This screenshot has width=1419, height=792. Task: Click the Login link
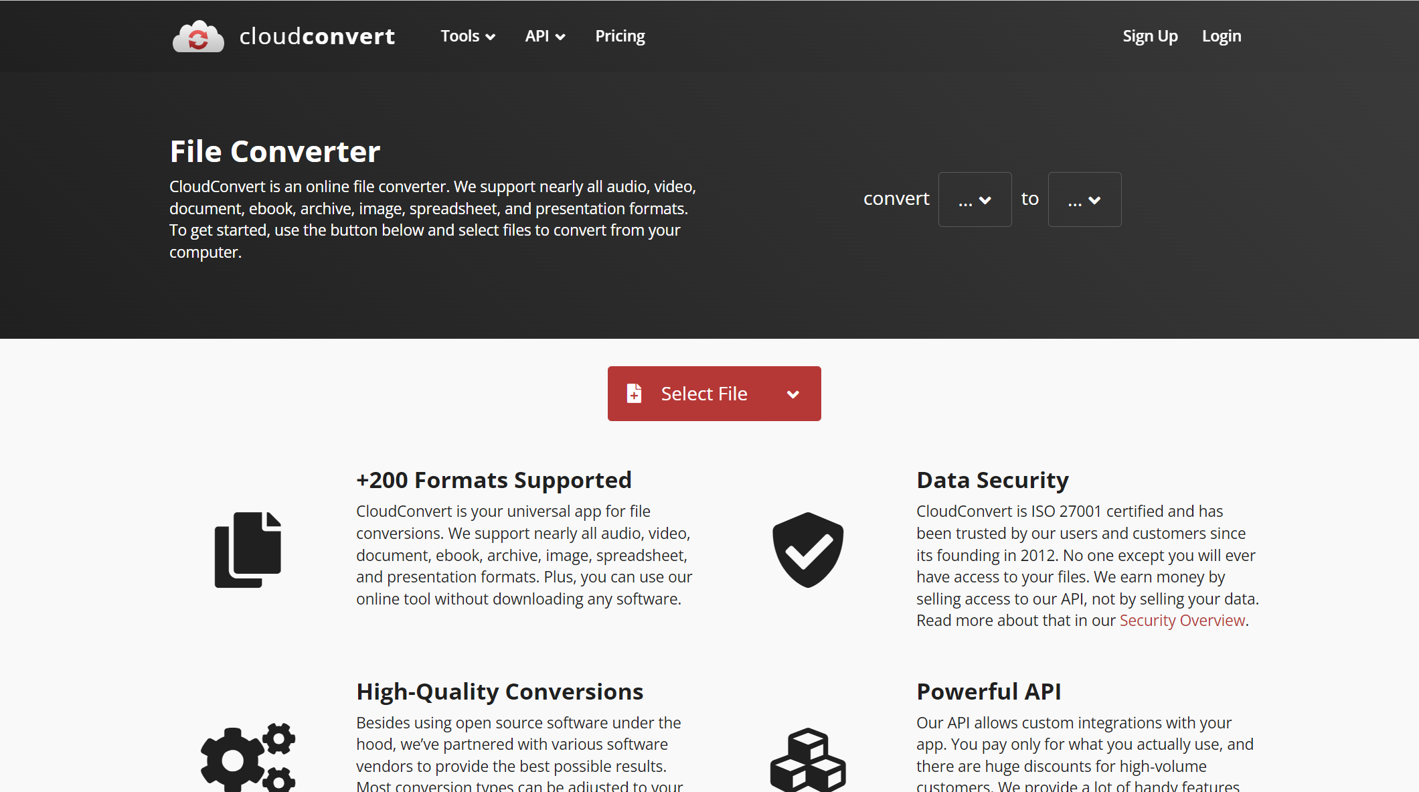pos(1222,36)
